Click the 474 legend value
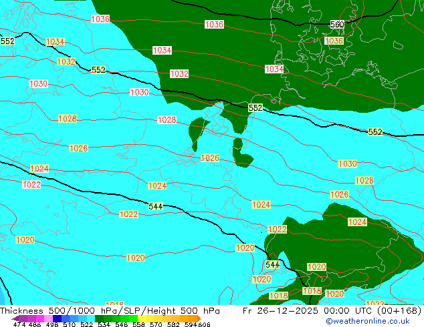 pos(19,324)
